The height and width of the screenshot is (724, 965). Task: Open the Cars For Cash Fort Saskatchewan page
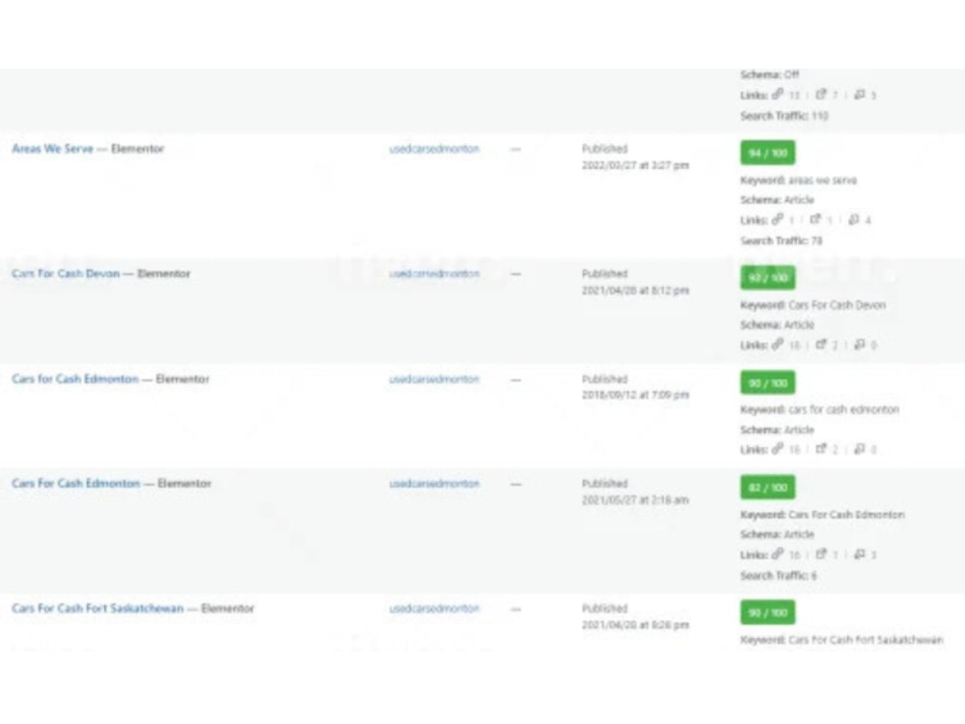tap(97, 609)
